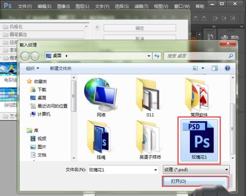This screenshot has width=246, height=196.
Task: Open the 文件(F) menu
Action: tap(25, 6)
